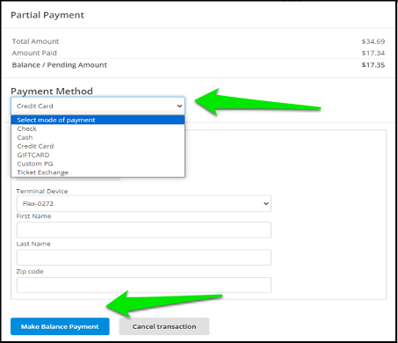Click Cancel transaction button
The width and height of the screenshot is (398, 343).
coord(164,326)
